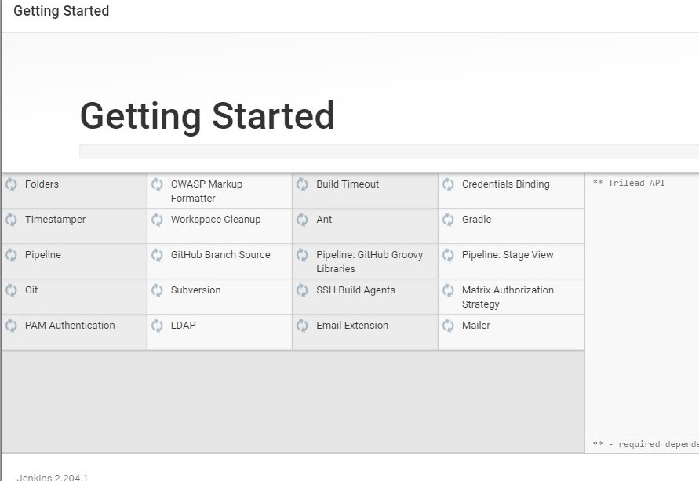Image resolution: width=699 pixels, height=481 pixels.
Task: Select GitHub Branch Source plugin entry
Action: pyautogui.click(x=220, y=255)
